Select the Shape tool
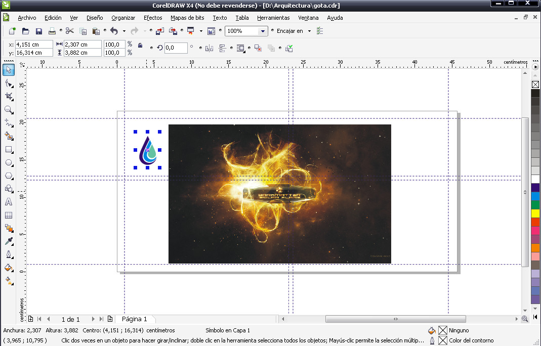Image resolution: width=541 pixels, height=346 pixels. click(9, 83)
